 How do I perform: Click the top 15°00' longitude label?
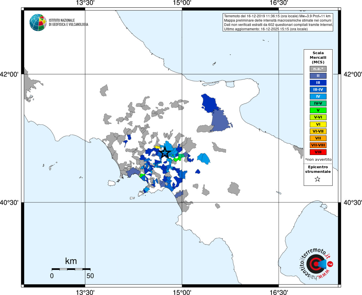(182, 3)
